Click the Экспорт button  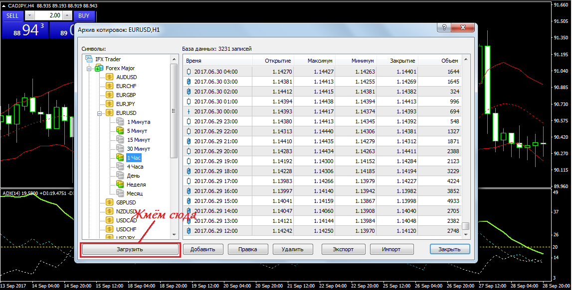tap(343, 249)
